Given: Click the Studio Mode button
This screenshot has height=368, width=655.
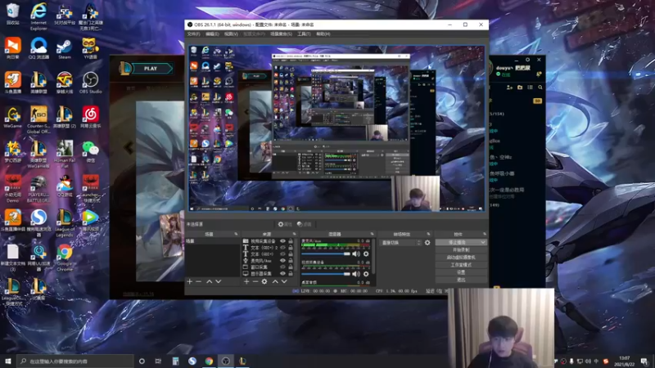Looking at the screenshot, I should (x=461, y=265).
